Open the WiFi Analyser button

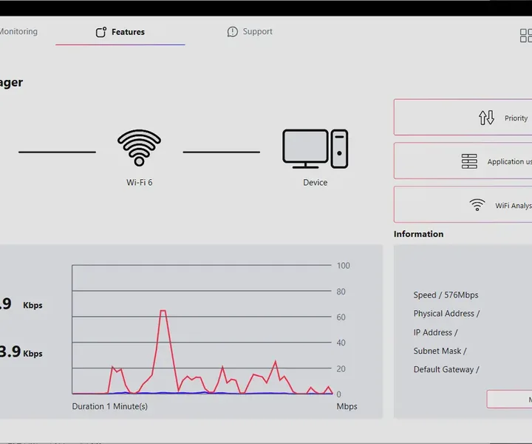(463, 204)
